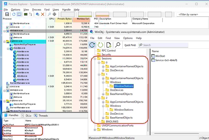Select the winobj.exe process icon
This screenshot has width=209, height=140.
[x=15, y=76]
